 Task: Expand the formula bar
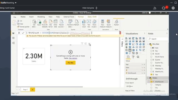tap(122, 33)
